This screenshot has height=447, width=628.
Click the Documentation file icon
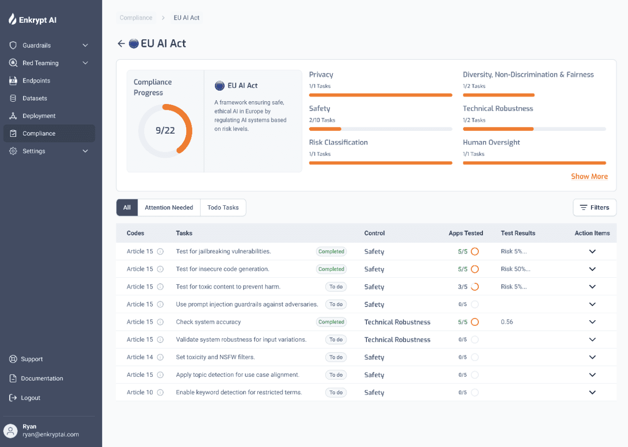(13, 379)
